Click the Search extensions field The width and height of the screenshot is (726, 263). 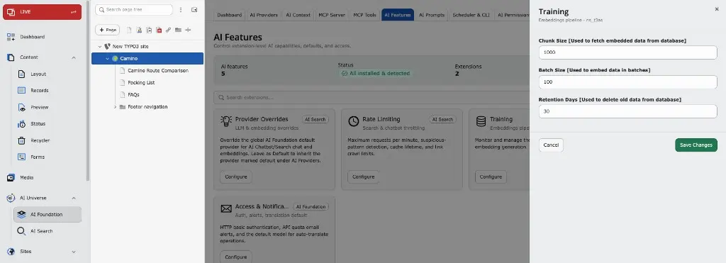[x=372, y=98]
